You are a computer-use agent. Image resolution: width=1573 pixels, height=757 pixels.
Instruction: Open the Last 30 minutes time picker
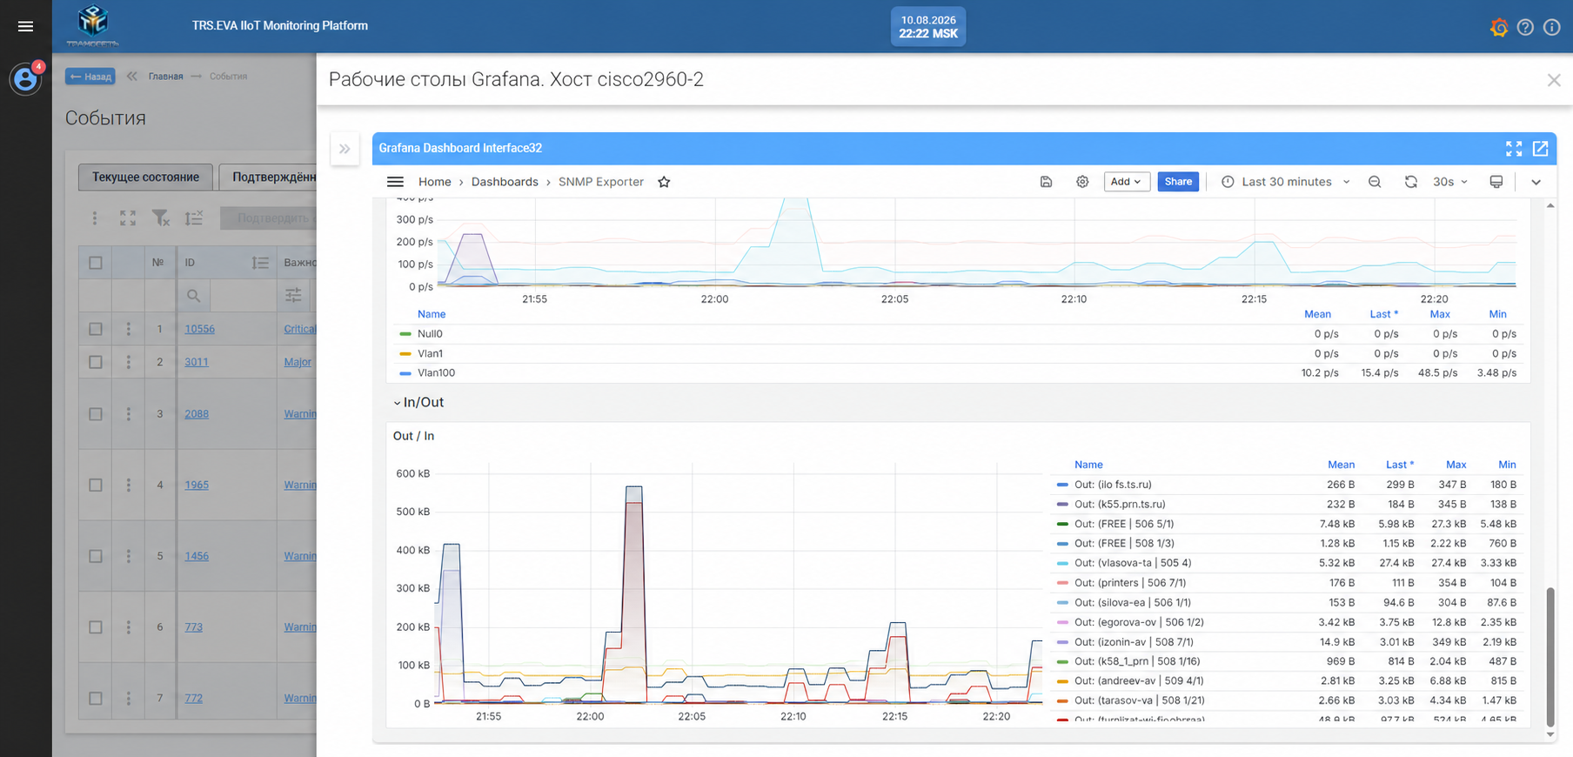(1287, 182)
